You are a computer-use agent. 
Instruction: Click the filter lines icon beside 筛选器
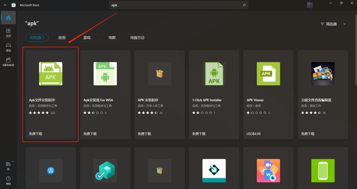coord(322,24)
